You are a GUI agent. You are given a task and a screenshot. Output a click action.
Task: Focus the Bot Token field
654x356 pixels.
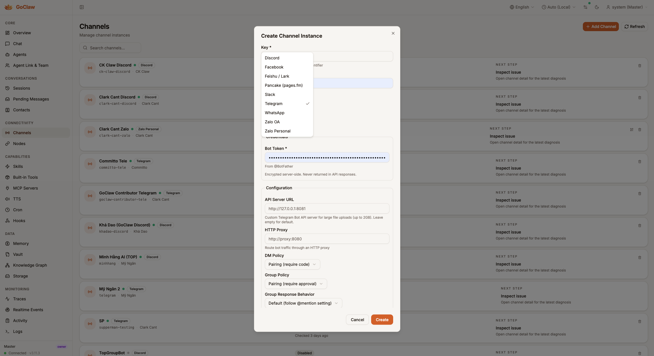(327, 157)
